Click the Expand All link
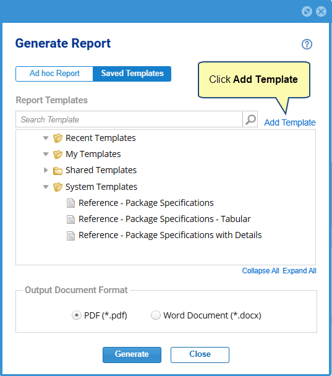The image size is (332, 376). (299, 271)
